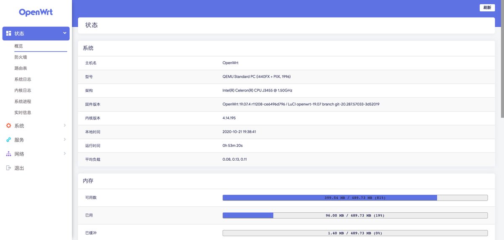Click the QEMU Standard PC model value
The width and height of the screenshot is (504, 240).
(x=257, y=77)
